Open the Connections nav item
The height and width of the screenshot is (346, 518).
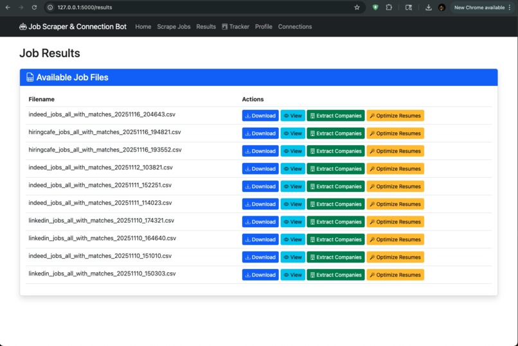coord(295,27)
